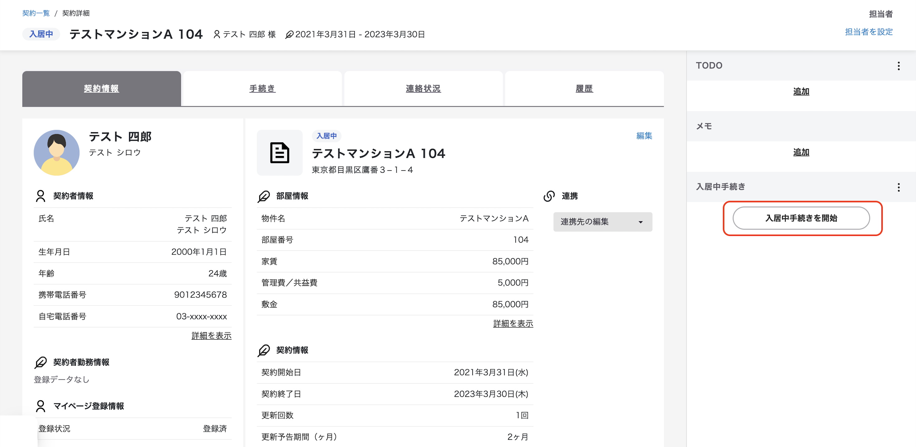Add a memo via its 追加 link

pyautogui.click(x=801, y=152)
